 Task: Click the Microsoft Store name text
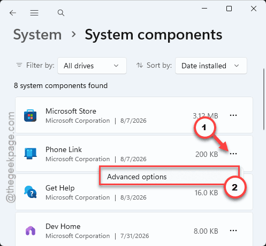coord(71,111)
